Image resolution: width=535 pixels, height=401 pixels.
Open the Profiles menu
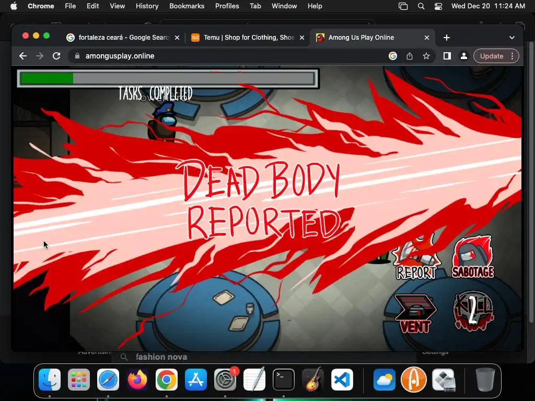(227, 6)
